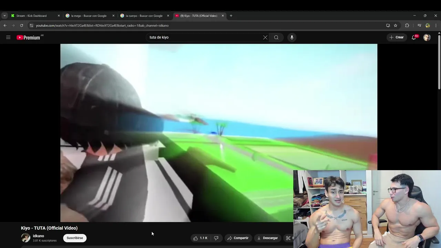The height and width of the screenshot is (248, 441).
Task: Click the 3.81 K suscriptores text
Action: (45, 241)
